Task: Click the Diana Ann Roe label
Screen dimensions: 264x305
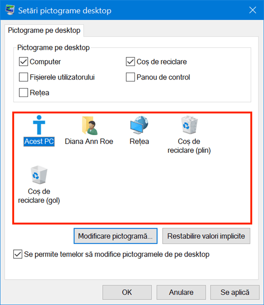Action: [89, 141]
